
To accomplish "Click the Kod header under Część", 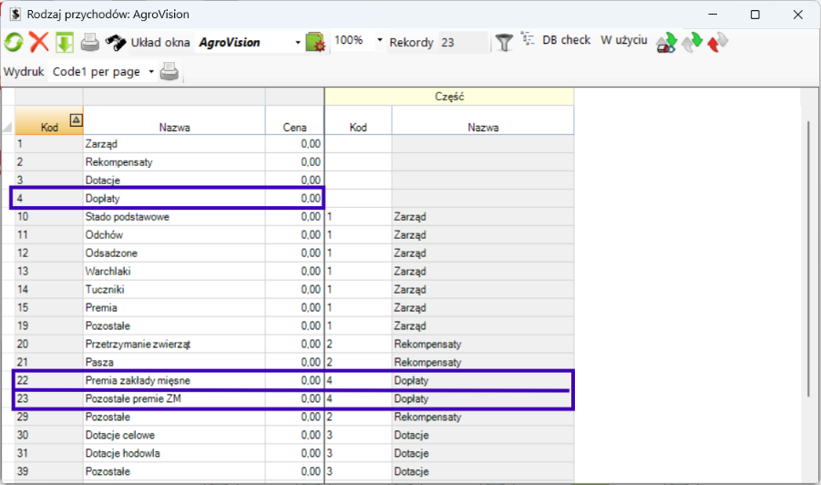I will (358, 120).
